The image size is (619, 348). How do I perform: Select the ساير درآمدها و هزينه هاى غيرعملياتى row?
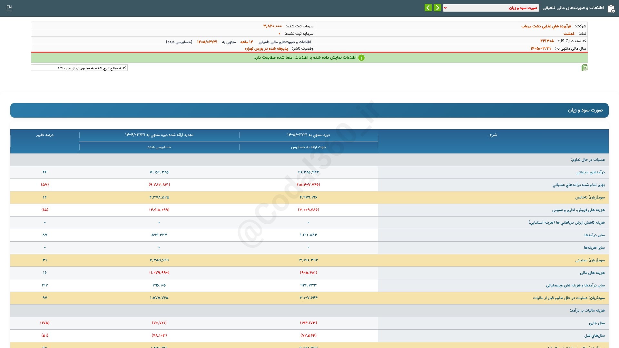309,285
